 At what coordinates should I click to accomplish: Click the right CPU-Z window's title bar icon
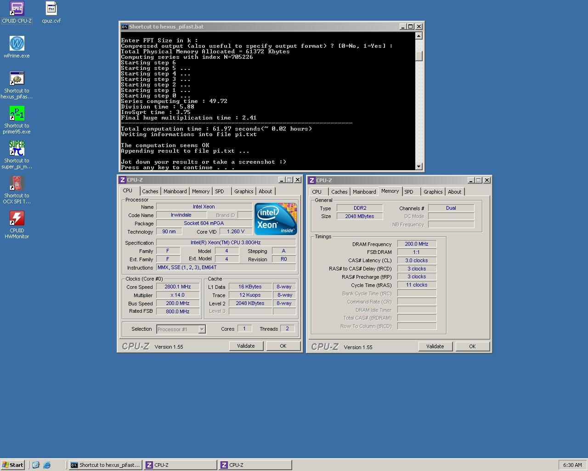[312, 180]
